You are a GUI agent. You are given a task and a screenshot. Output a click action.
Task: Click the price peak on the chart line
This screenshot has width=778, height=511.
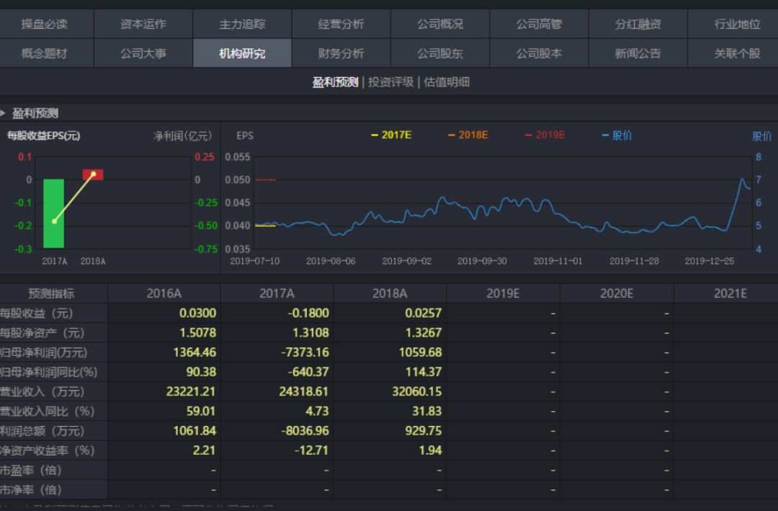742,179
